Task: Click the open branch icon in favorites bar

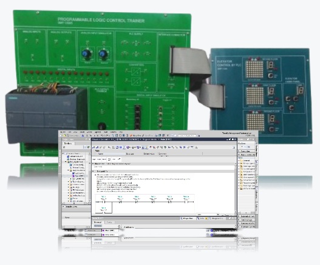Action: [x=114, y=159]
